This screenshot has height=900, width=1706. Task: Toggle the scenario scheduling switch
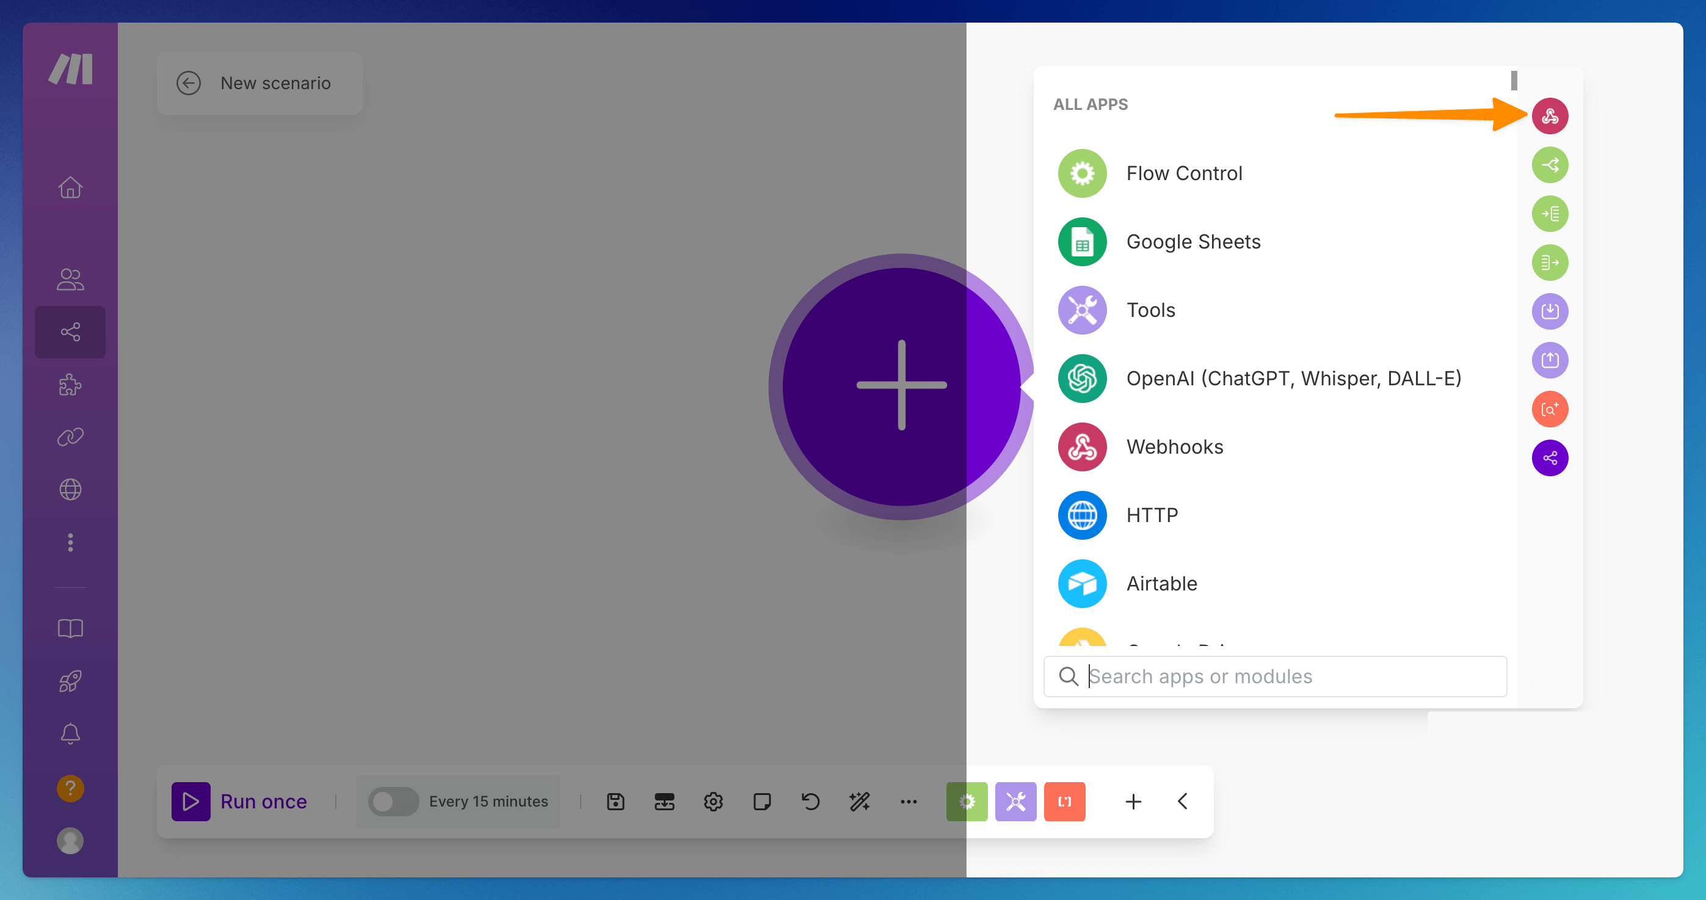click(393, 801)
